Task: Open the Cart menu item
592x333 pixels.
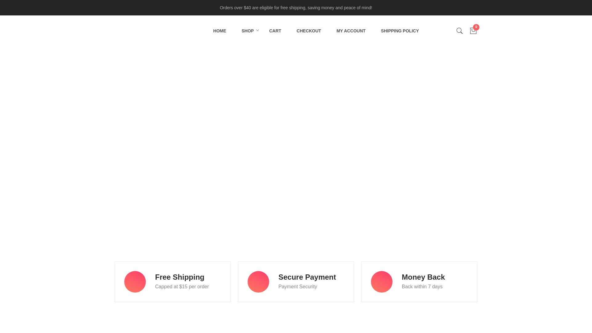Action: [275, 31]
